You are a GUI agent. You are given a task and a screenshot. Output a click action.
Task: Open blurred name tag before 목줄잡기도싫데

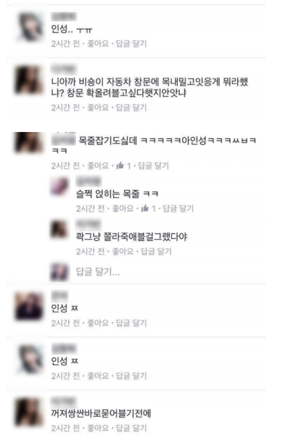[64, 140]
